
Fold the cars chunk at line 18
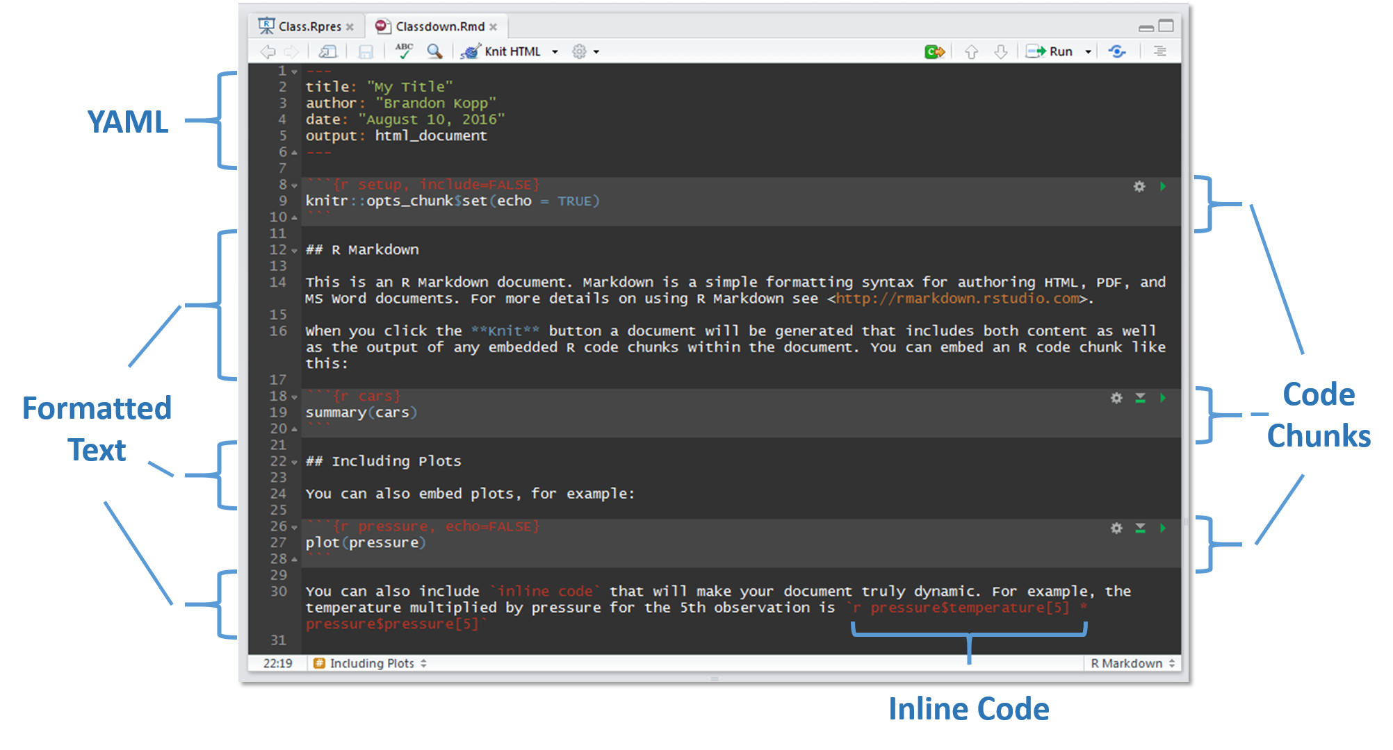coord(295,397)
